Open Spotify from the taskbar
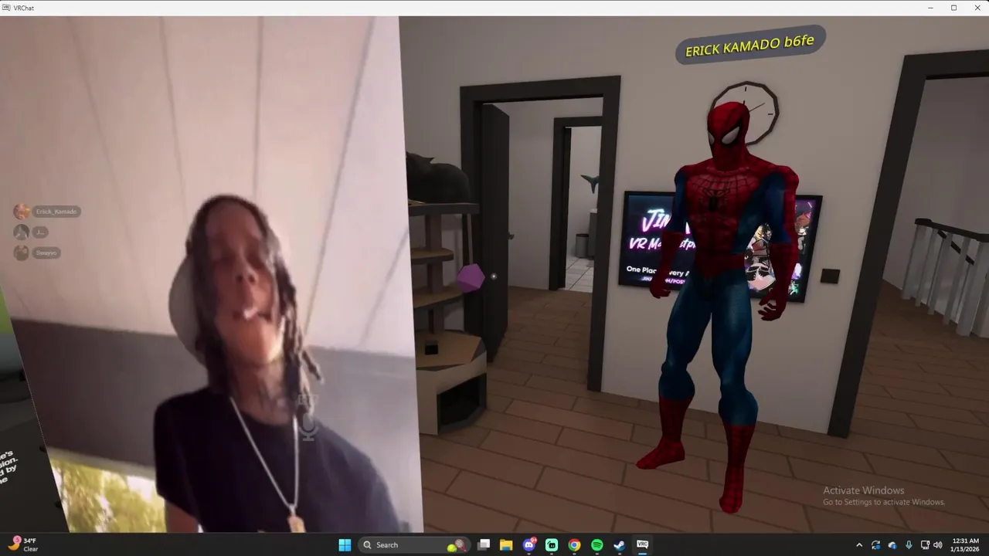 pyautogui.click(x=596, y=544)
